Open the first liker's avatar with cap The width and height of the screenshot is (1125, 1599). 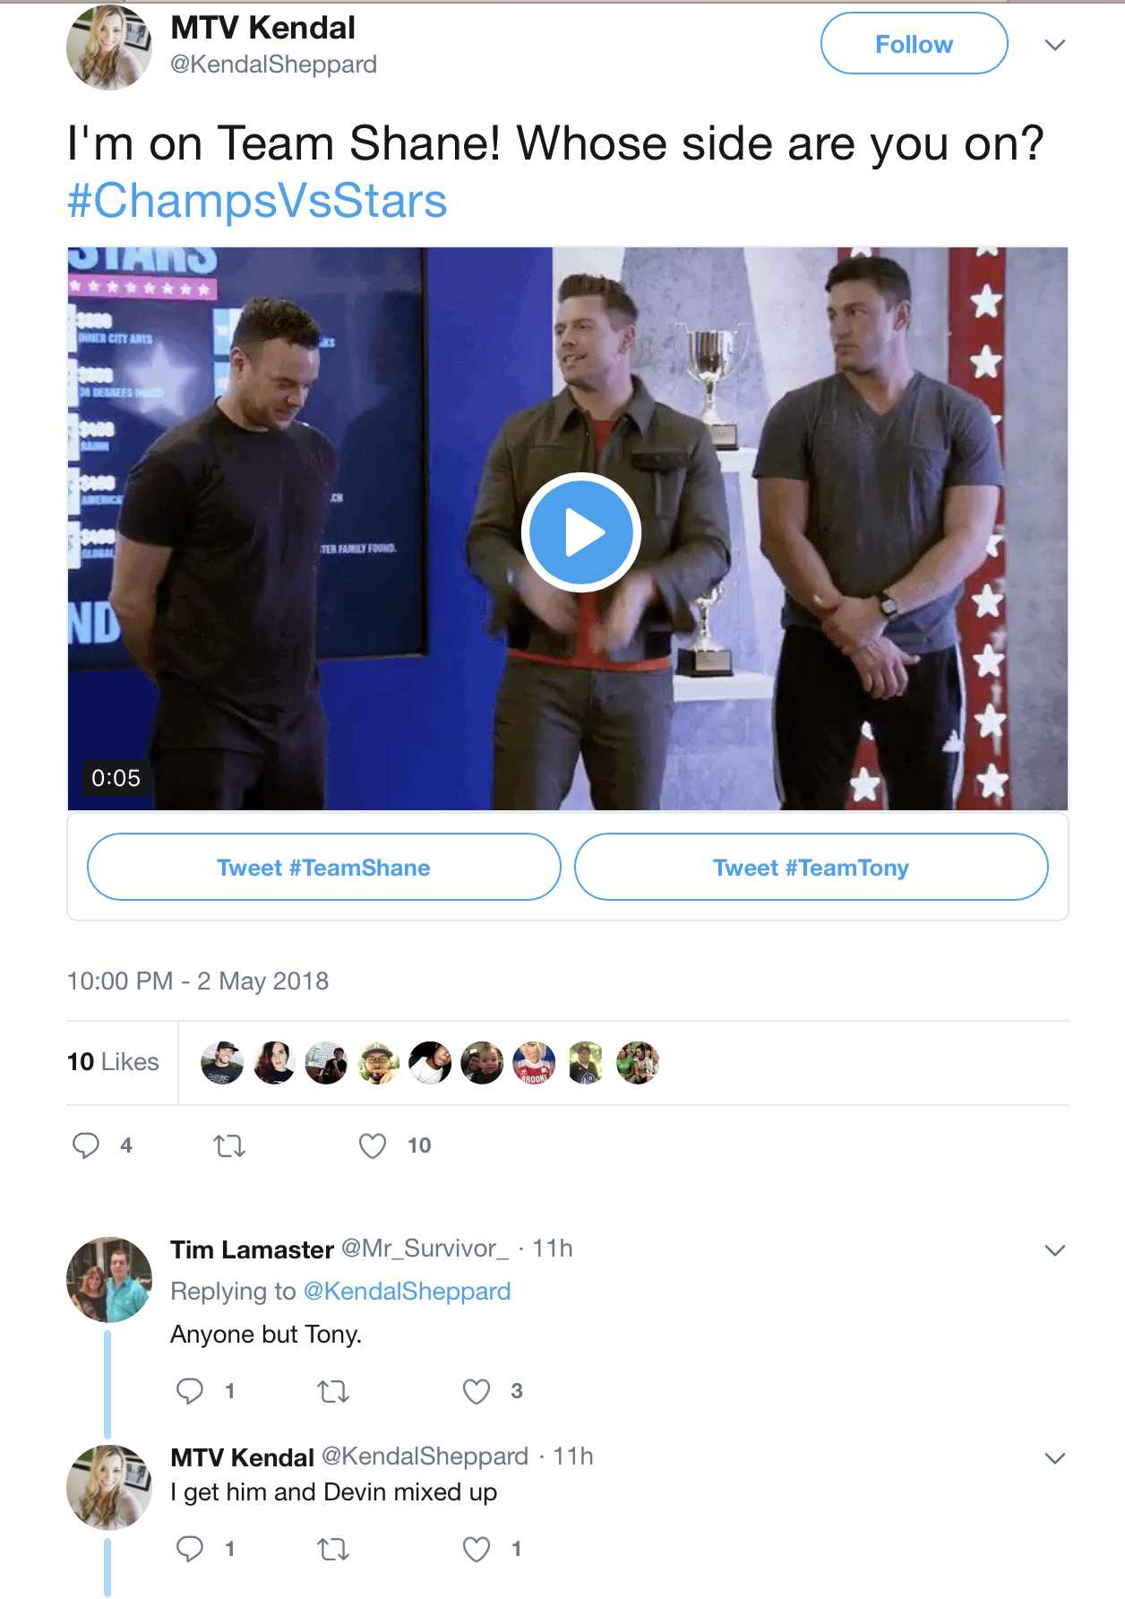[222, 1063]
